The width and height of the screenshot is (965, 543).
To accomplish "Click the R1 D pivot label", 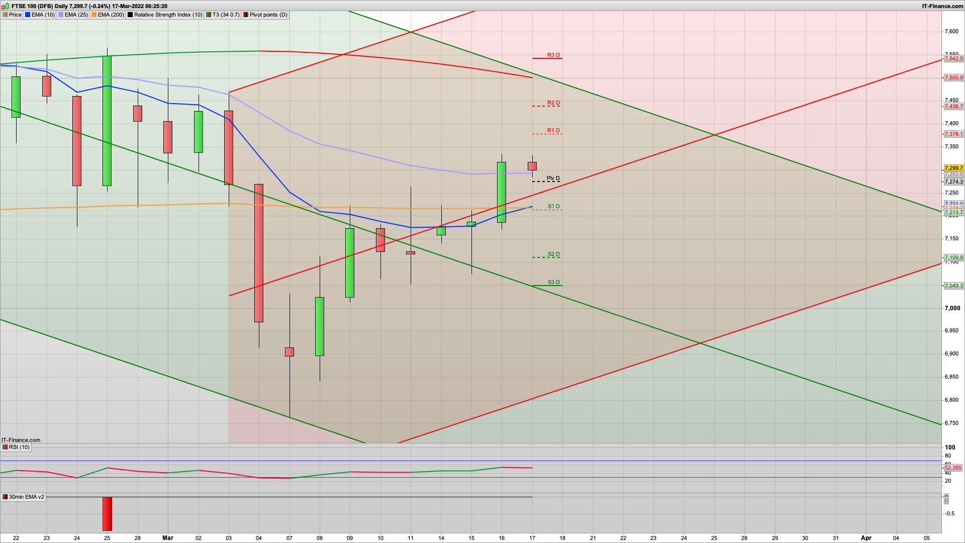I will click(553, 131).
